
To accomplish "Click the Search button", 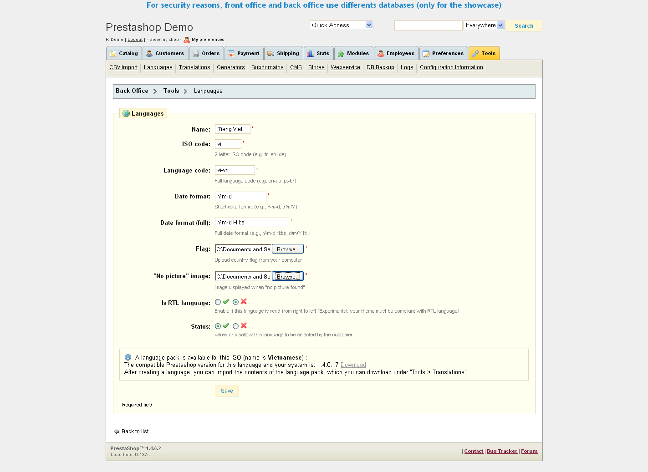I will point(524,25).
